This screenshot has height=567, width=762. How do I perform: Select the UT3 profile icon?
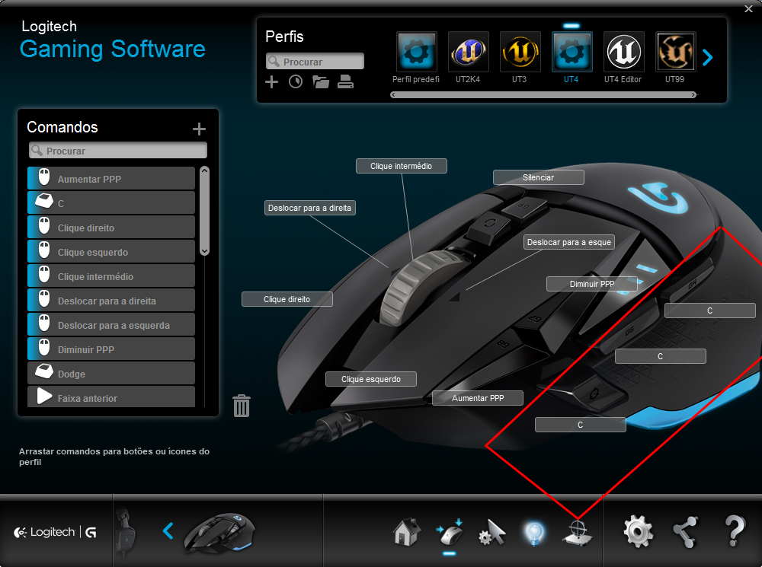(x=520, y=52)
